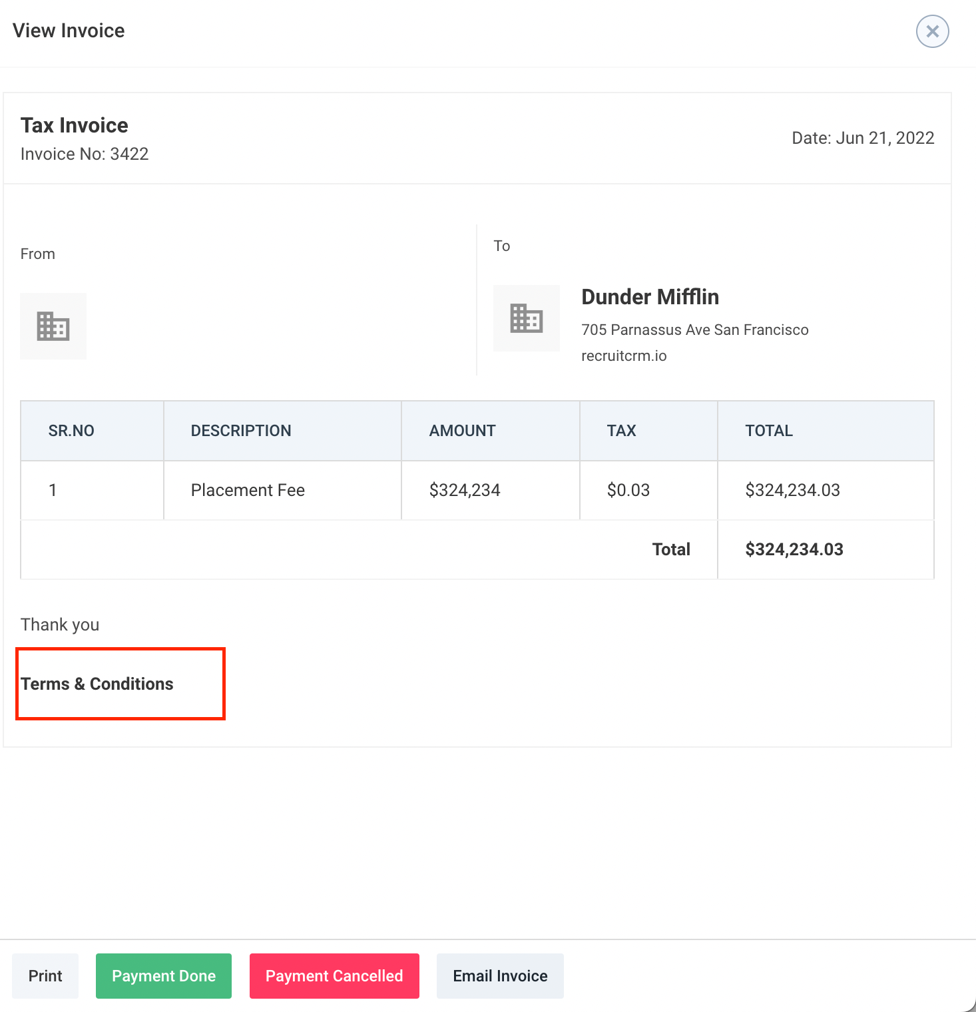Close the View Invoice dialog
Viewport: 976px width, 1012px height.
[932, 31]
